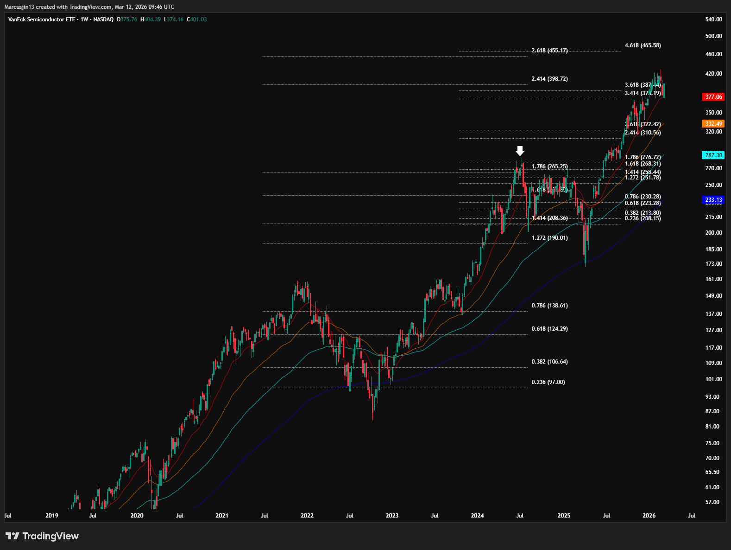The height and width of the screenshot is (550, 731).
Task: Click 270.00 on the price axis
Action: point(713,168)
